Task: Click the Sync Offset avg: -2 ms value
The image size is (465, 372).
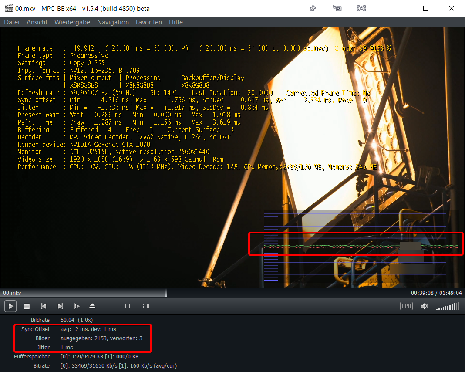Action: tap(88, 329)
